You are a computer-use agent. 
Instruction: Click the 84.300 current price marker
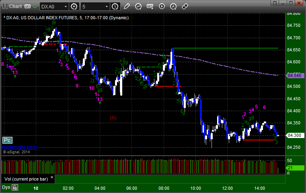[294, 135]
